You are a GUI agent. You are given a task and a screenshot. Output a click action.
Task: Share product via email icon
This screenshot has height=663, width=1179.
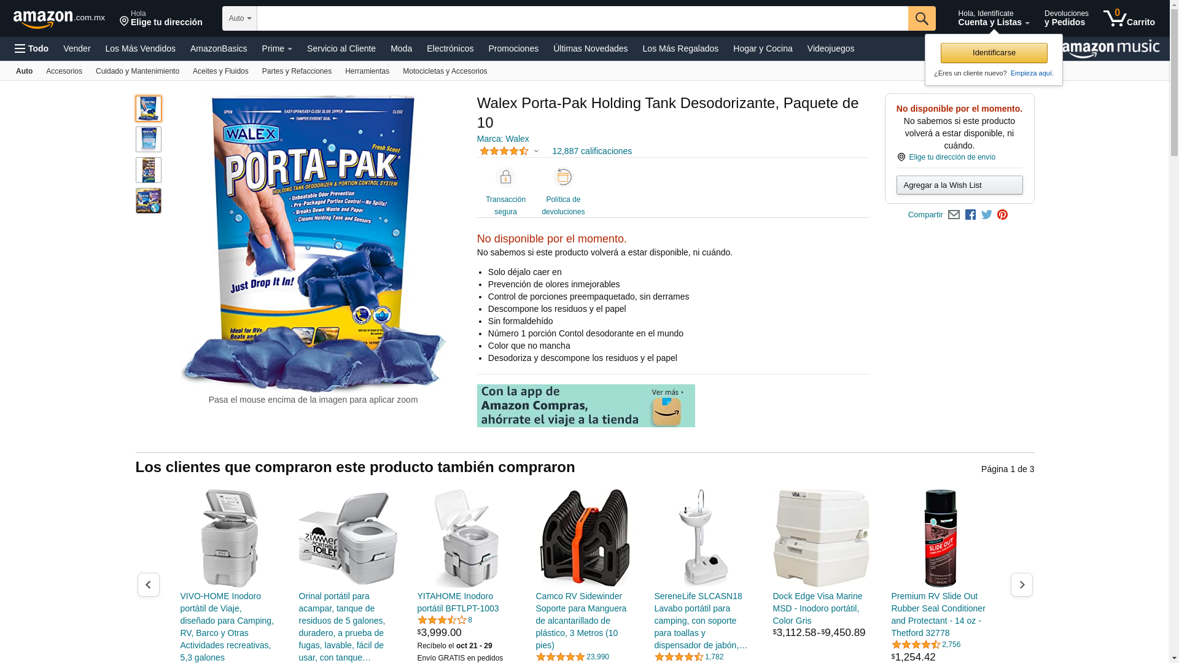point(954,215)
